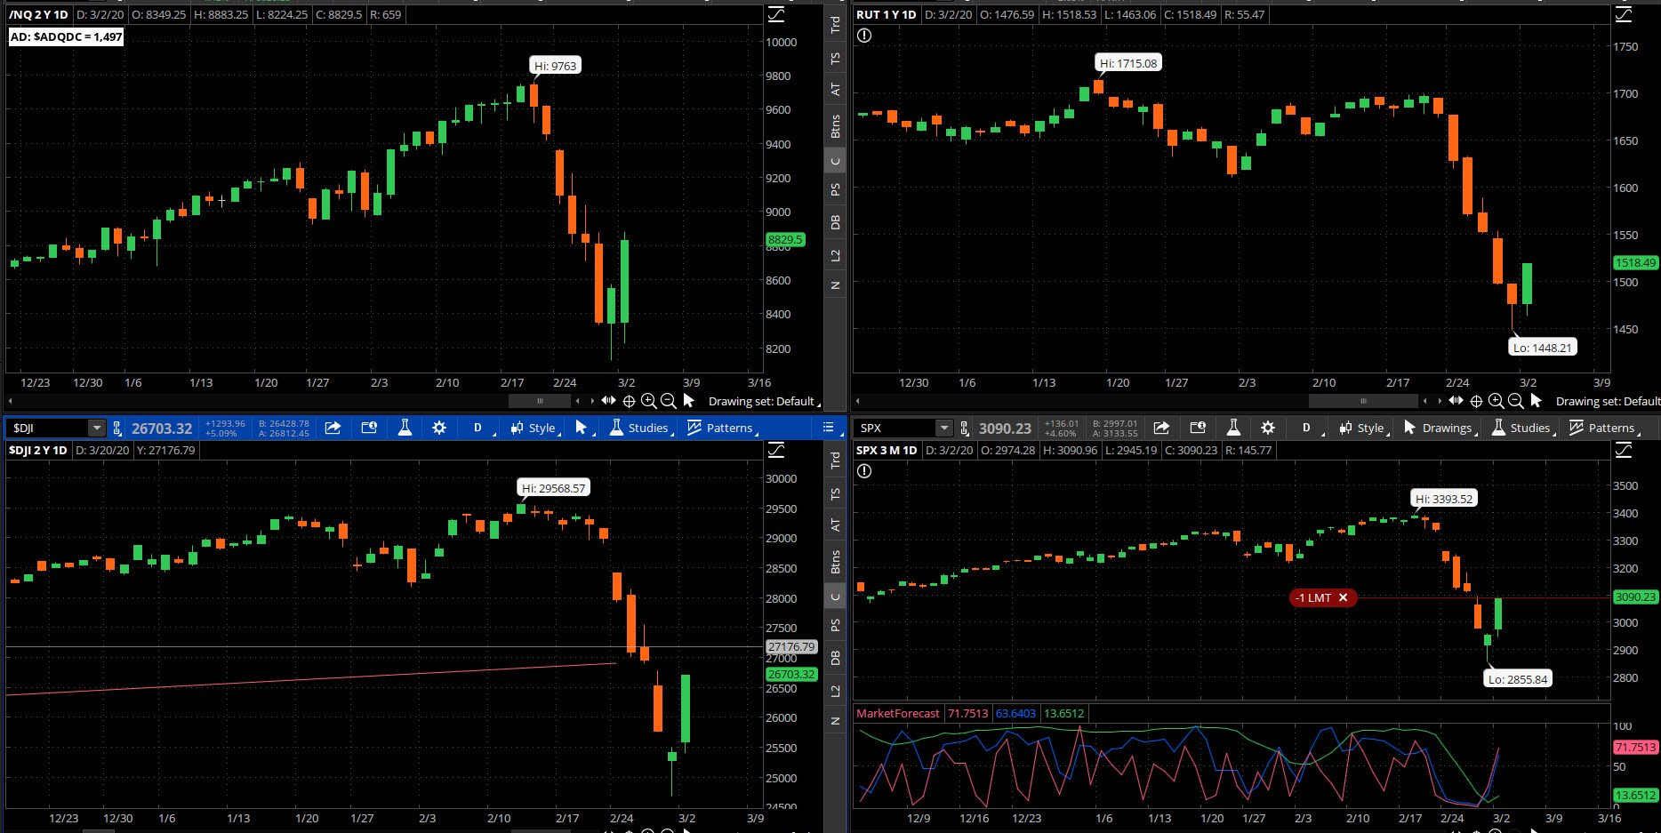
Task: Open share menu in $DJI chart toolbar
Action: click(x=333, y=428)
